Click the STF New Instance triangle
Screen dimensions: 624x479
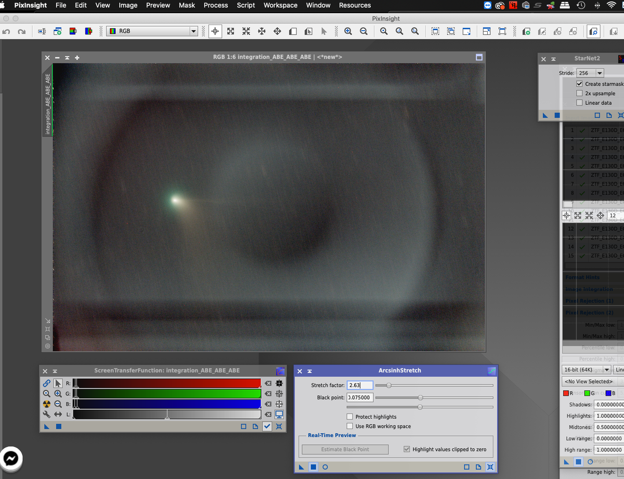(x=47, y=427)
